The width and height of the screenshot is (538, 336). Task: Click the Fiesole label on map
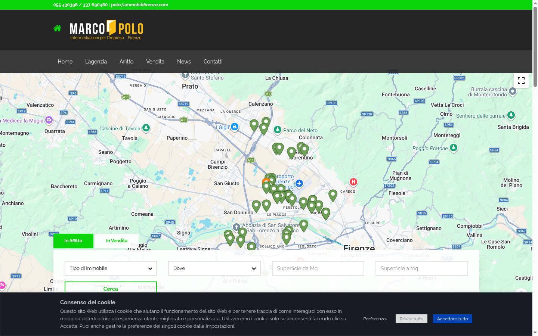pyautogui.click(x=397, y=193)
